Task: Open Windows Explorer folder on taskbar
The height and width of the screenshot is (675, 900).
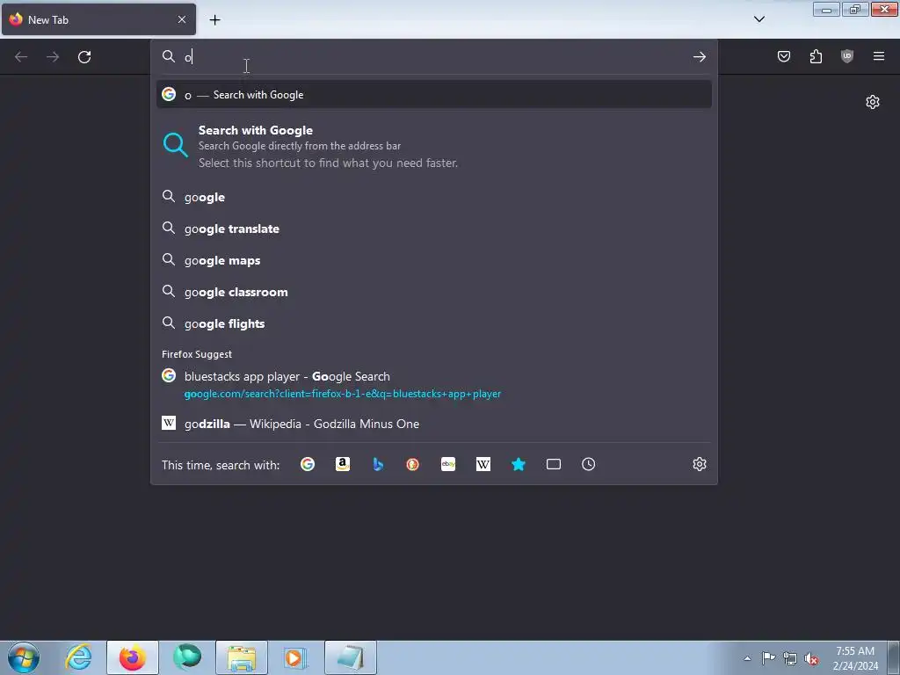Action: (x=242, y=657)
